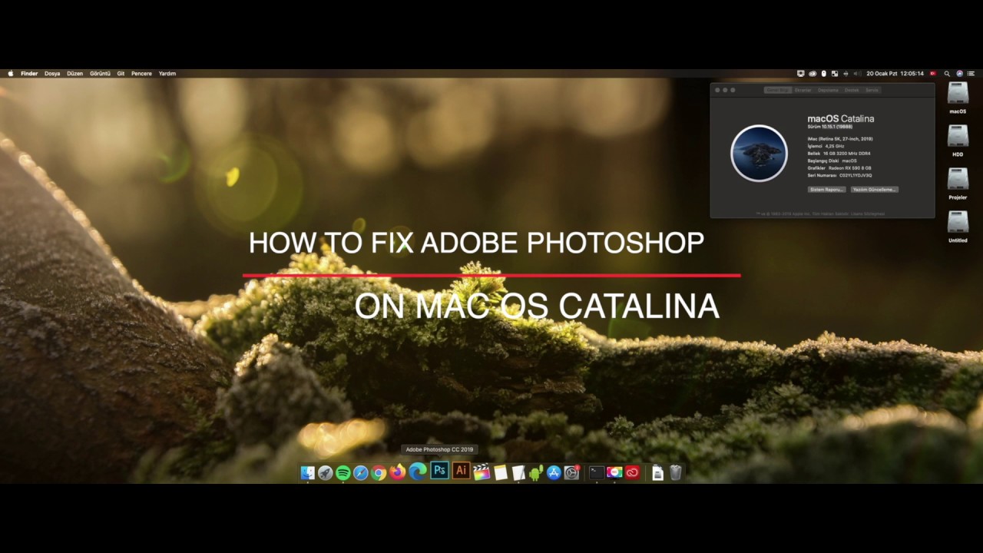Switch to the Servis tab
The height and width of the screenshot is (553, 983).
click(872, 90)
